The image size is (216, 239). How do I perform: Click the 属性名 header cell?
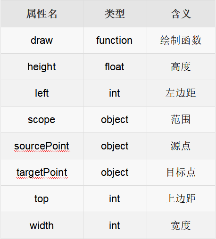[x=42, y=14]
